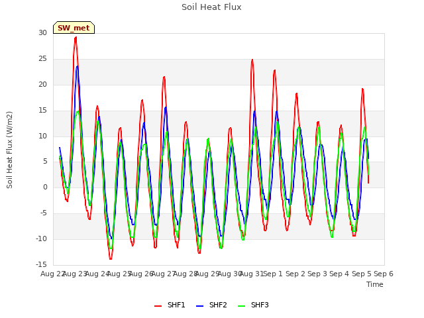Click the Aug 22 x-axis tick label

click(x=52, y=274)
